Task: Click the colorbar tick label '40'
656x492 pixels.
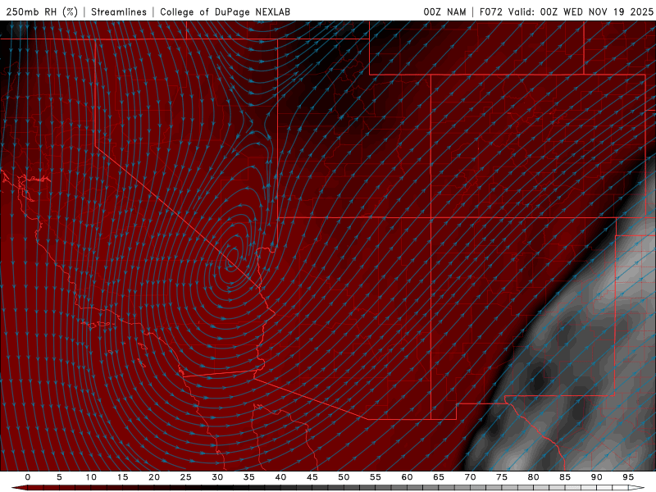Action: (280, 477)
